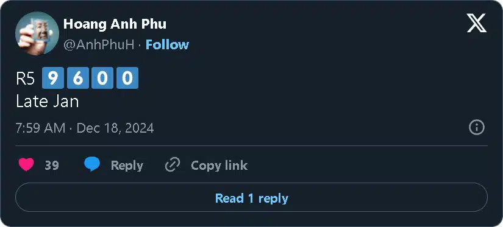The width and height of the screenshot is (503, 227).
Task: Click the keycap digit 9 emoji
Action: pyautogui.click(x=53, y=78)
